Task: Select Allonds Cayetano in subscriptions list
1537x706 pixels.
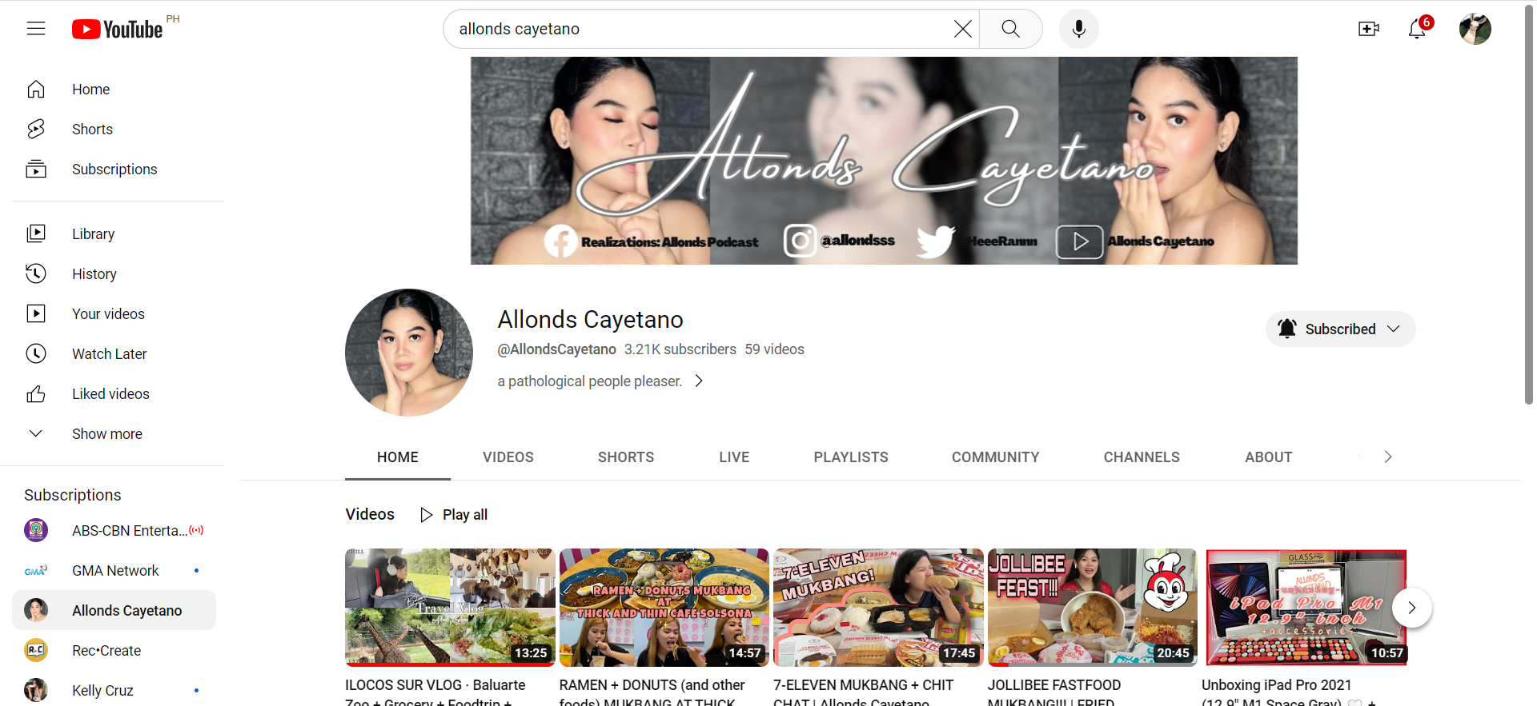Action: (114, 610)
